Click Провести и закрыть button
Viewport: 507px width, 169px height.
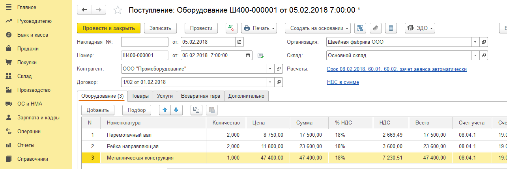tap(109, 28)
